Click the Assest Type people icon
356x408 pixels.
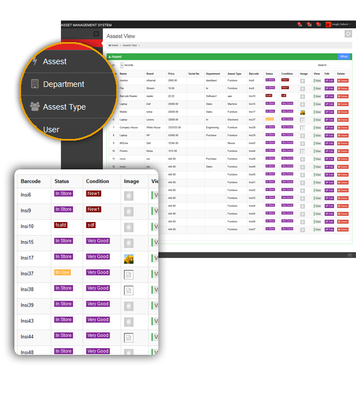[35, 106]
